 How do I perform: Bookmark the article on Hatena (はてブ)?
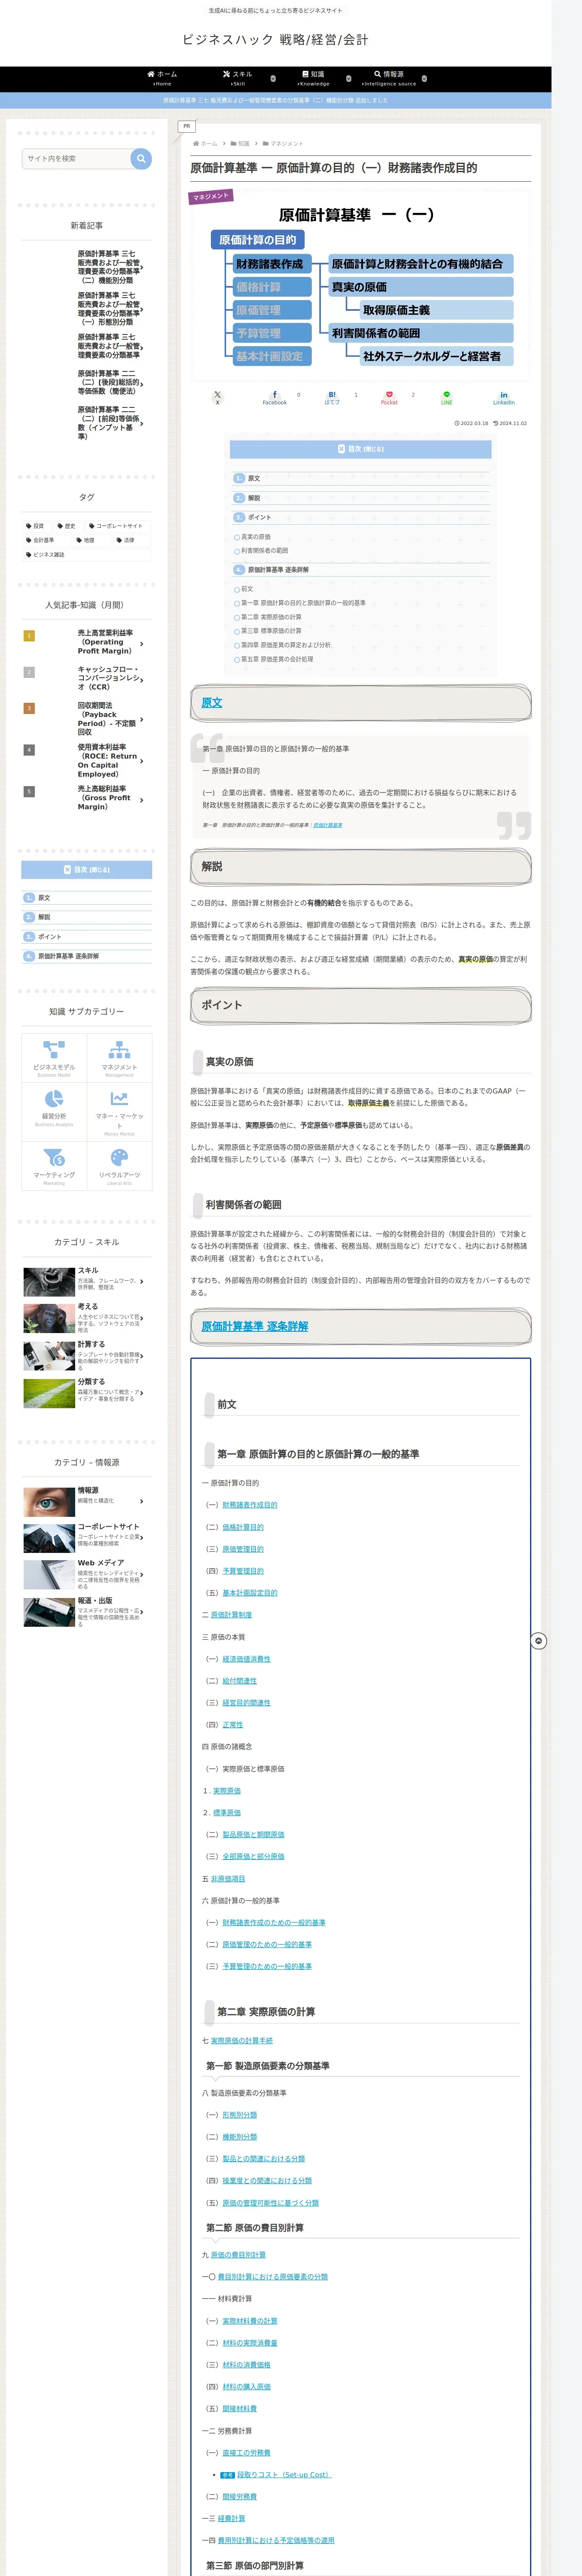pos(332,397)
